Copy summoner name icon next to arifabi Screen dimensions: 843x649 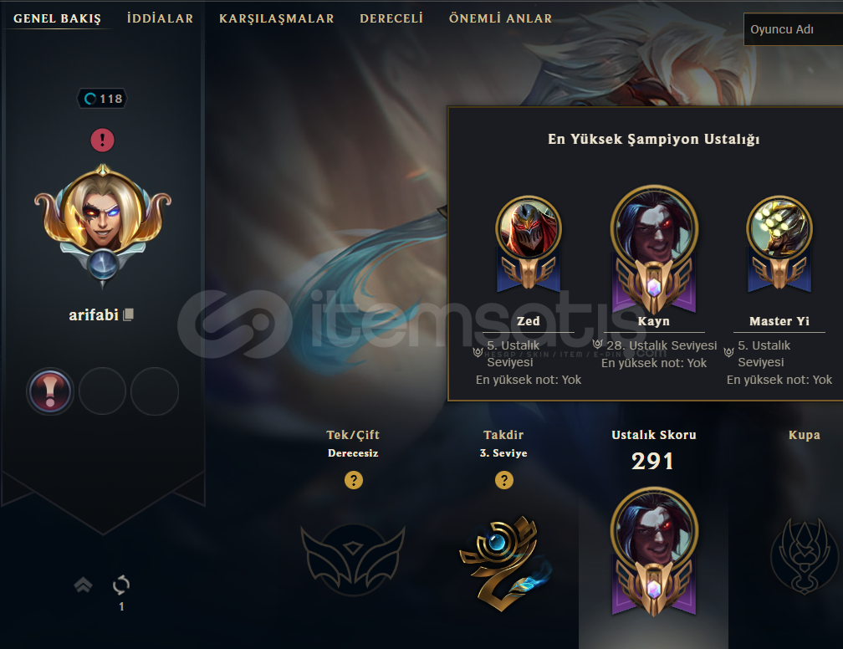click(128, 314)
